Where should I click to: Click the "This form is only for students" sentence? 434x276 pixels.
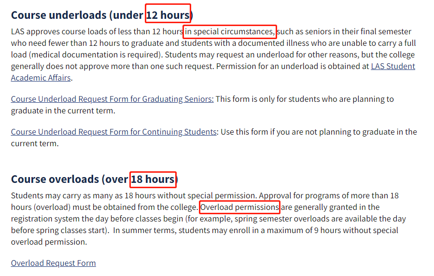pyautogui.click(x=270, y=99)
